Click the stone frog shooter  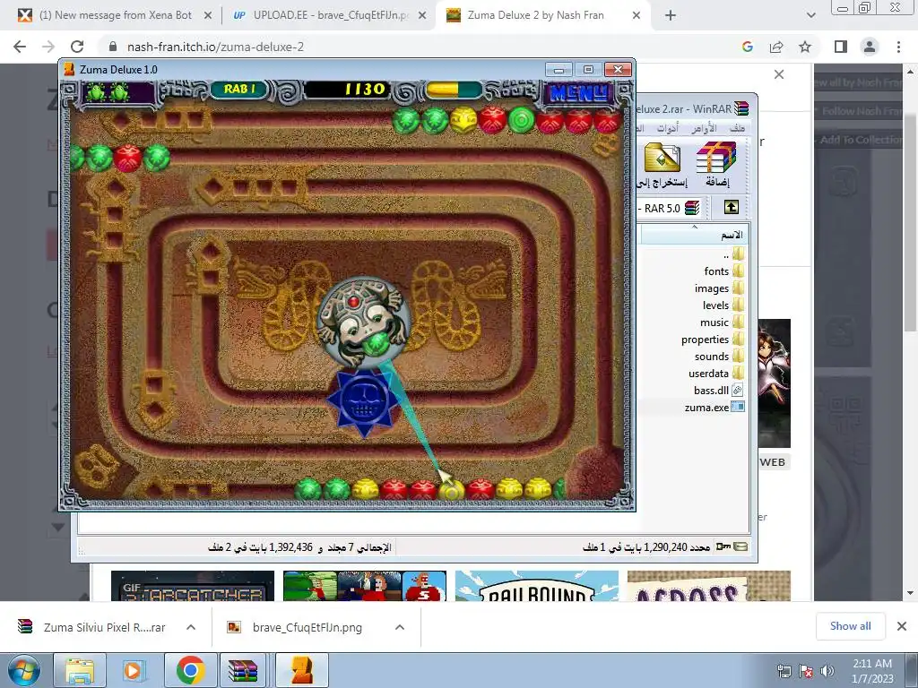[362, 322]
